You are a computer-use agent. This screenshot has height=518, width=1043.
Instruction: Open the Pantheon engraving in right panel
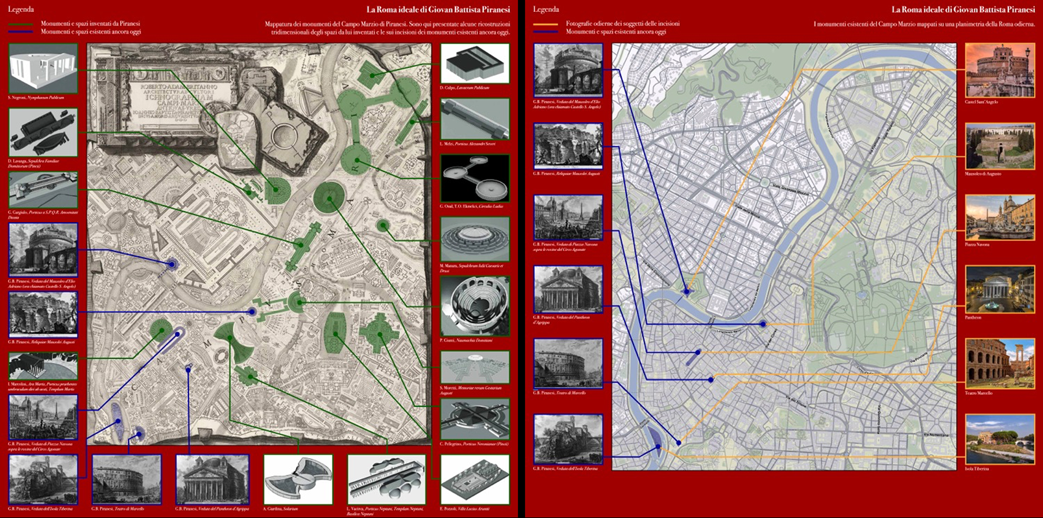click(568, 289)
